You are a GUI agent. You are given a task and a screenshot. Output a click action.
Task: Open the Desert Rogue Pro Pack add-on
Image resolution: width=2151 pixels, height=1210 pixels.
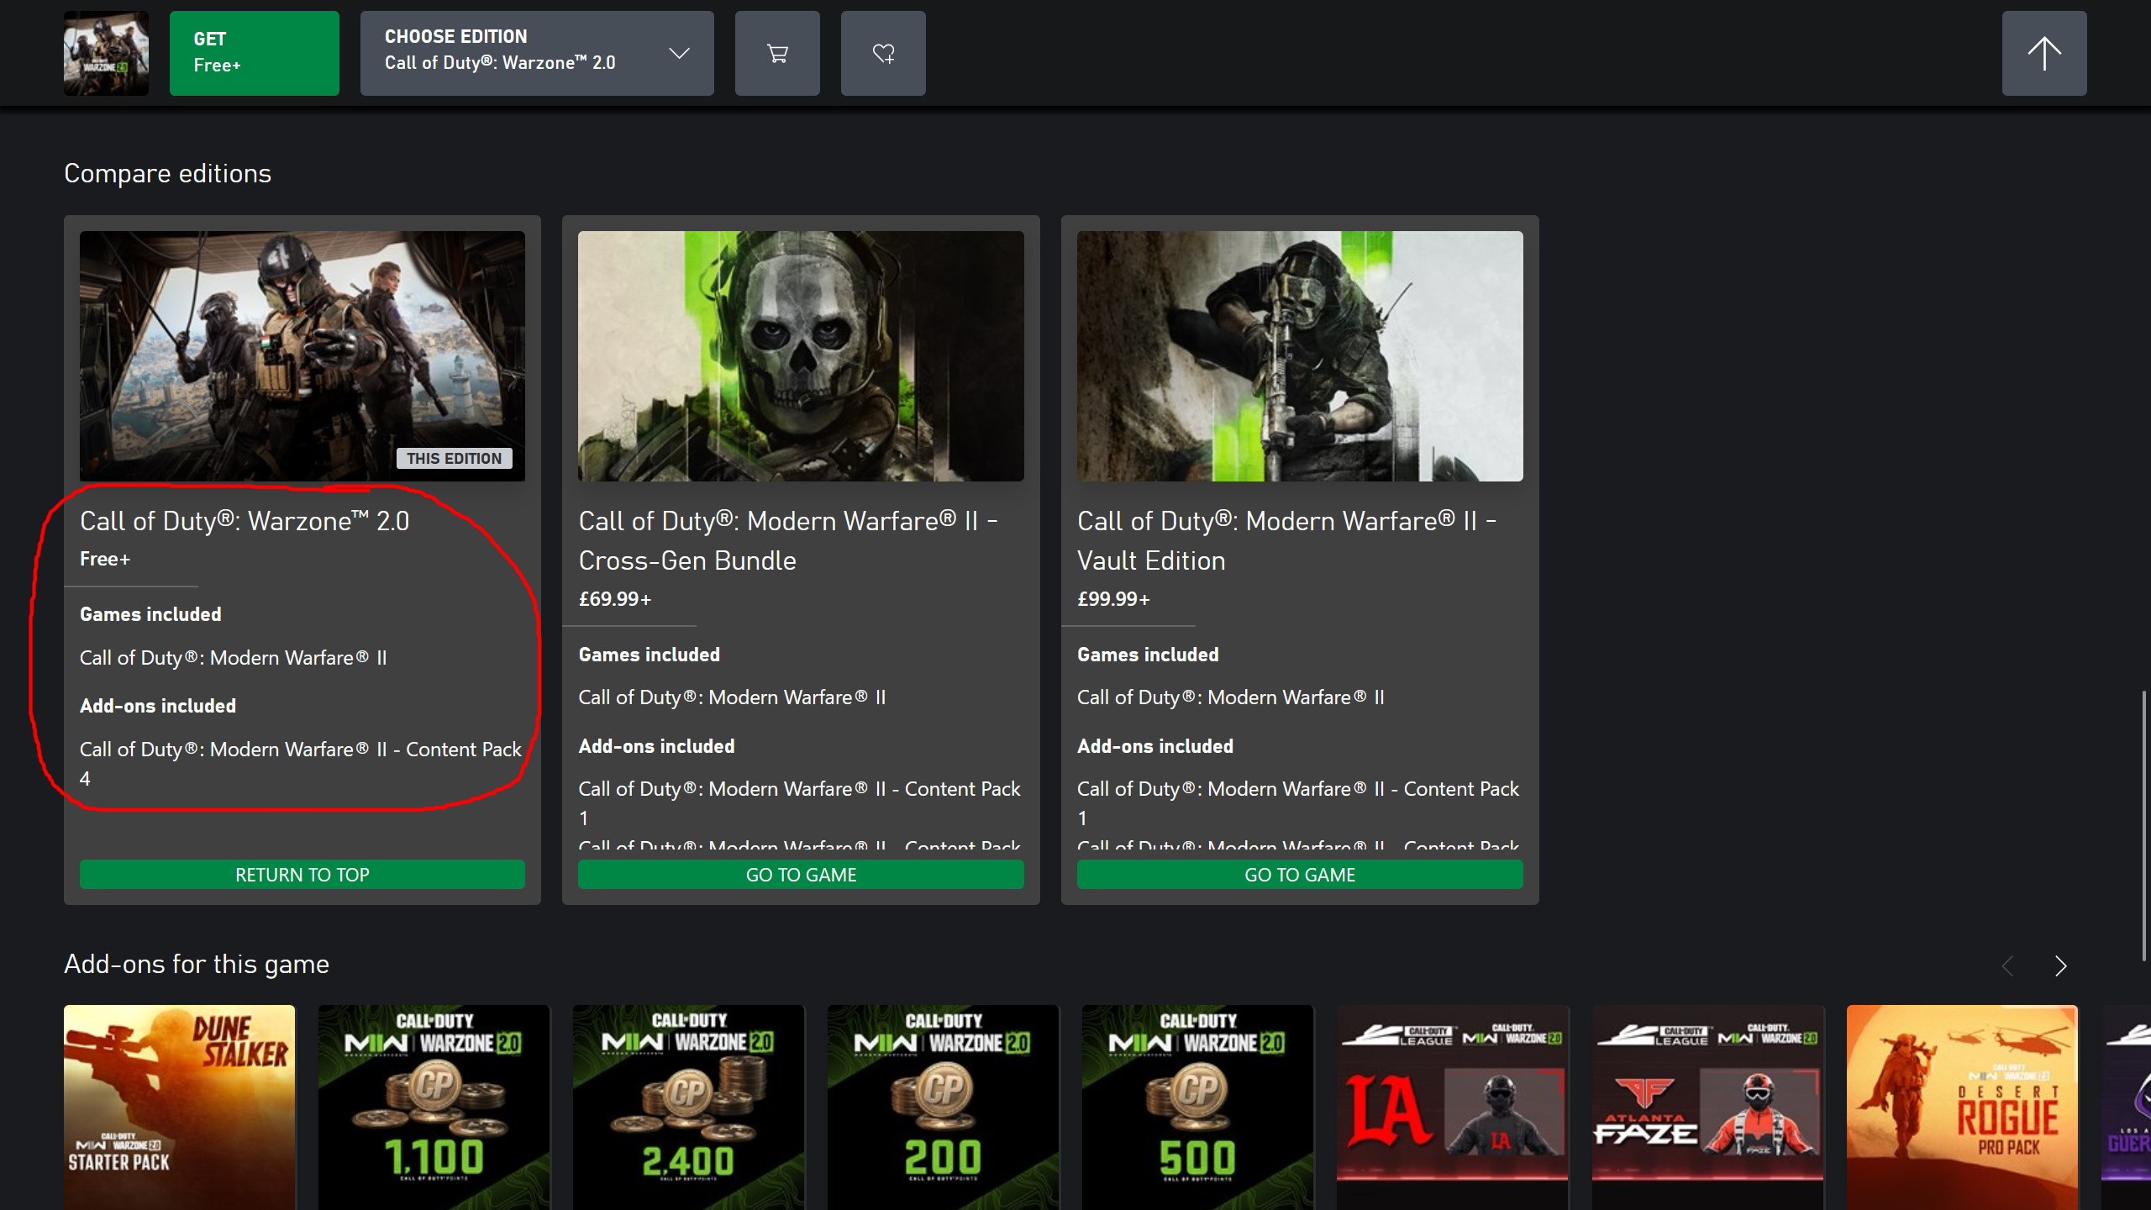[1963, 1107]
